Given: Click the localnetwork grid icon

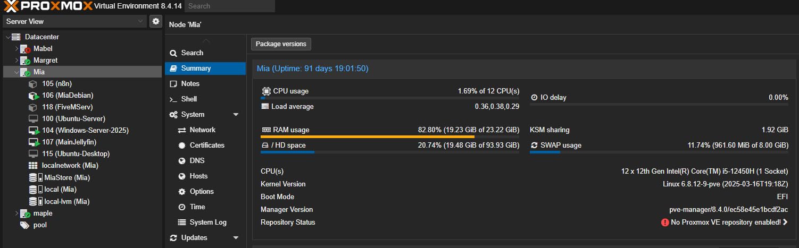Looking at the screenshot, I should [34, 166].
